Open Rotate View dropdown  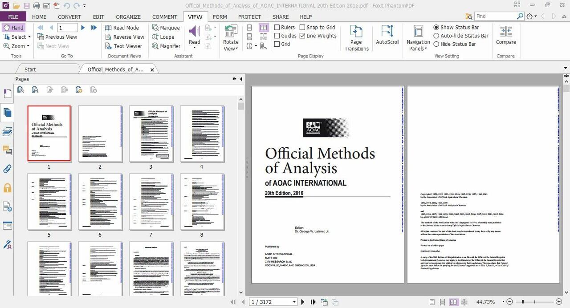point(231,45)
